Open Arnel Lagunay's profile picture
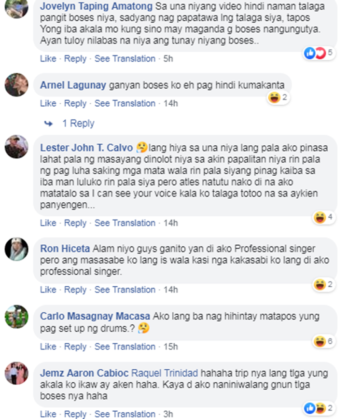Viewport: 362px width, 419px height. 16,84
